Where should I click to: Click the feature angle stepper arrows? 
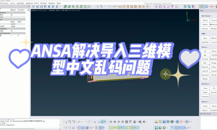[x=86, y=122]
